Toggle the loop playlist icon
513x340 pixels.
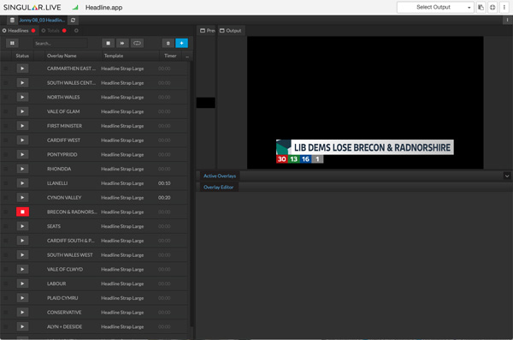tap(137, 44)
